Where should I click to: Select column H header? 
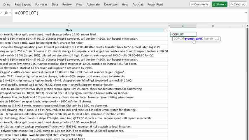[x=213, y=26]
